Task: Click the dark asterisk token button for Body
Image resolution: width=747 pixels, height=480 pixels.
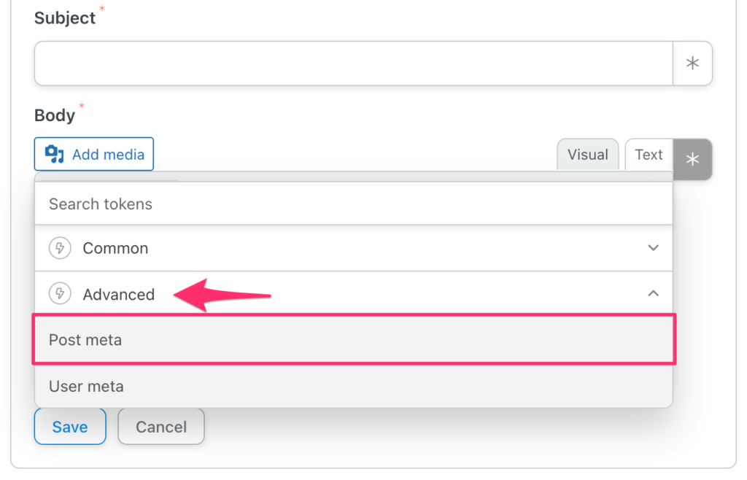Action: 692,159
